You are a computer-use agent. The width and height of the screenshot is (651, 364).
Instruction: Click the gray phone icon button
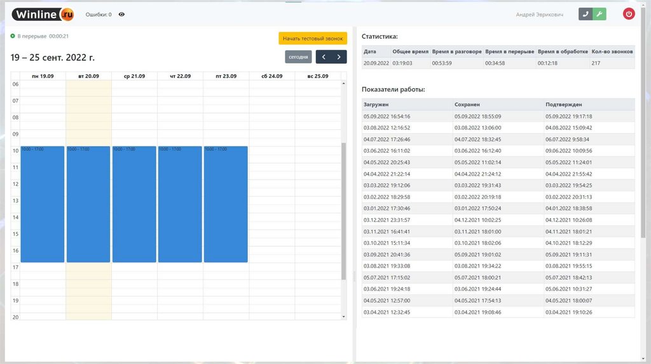coord(586,14)
